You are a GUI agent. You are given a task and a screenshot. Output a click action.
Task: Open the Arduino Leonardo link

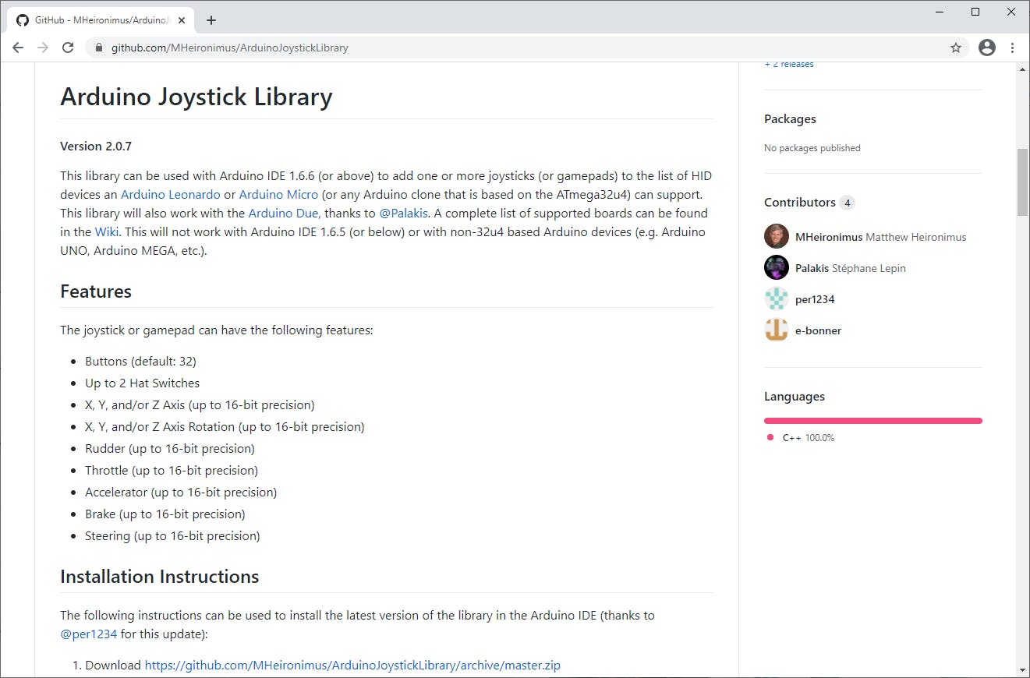click(x=170, y=194)
